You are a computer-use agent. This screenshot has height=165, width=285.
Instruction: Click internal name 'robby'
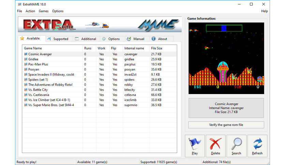coord(129,85)
